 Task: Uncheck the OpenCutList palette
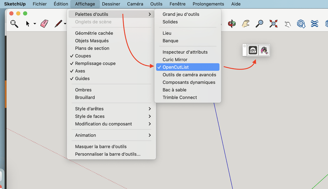click(188, 67)
